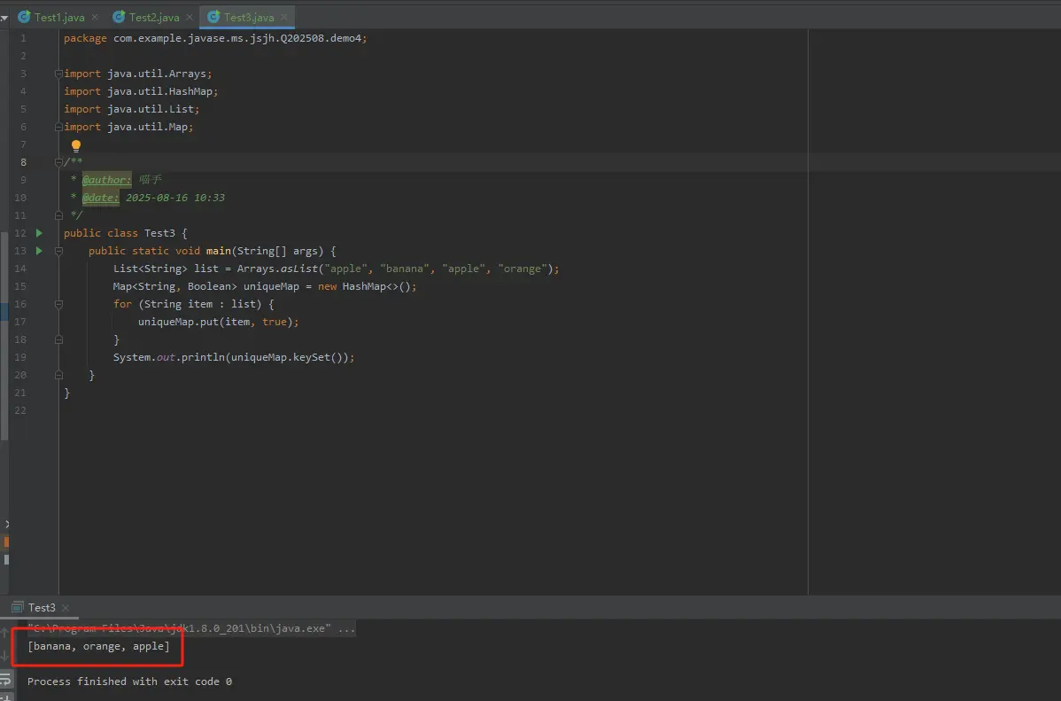Click the fold end marker at line 6
1061x701 pixels.
[58, 127]
